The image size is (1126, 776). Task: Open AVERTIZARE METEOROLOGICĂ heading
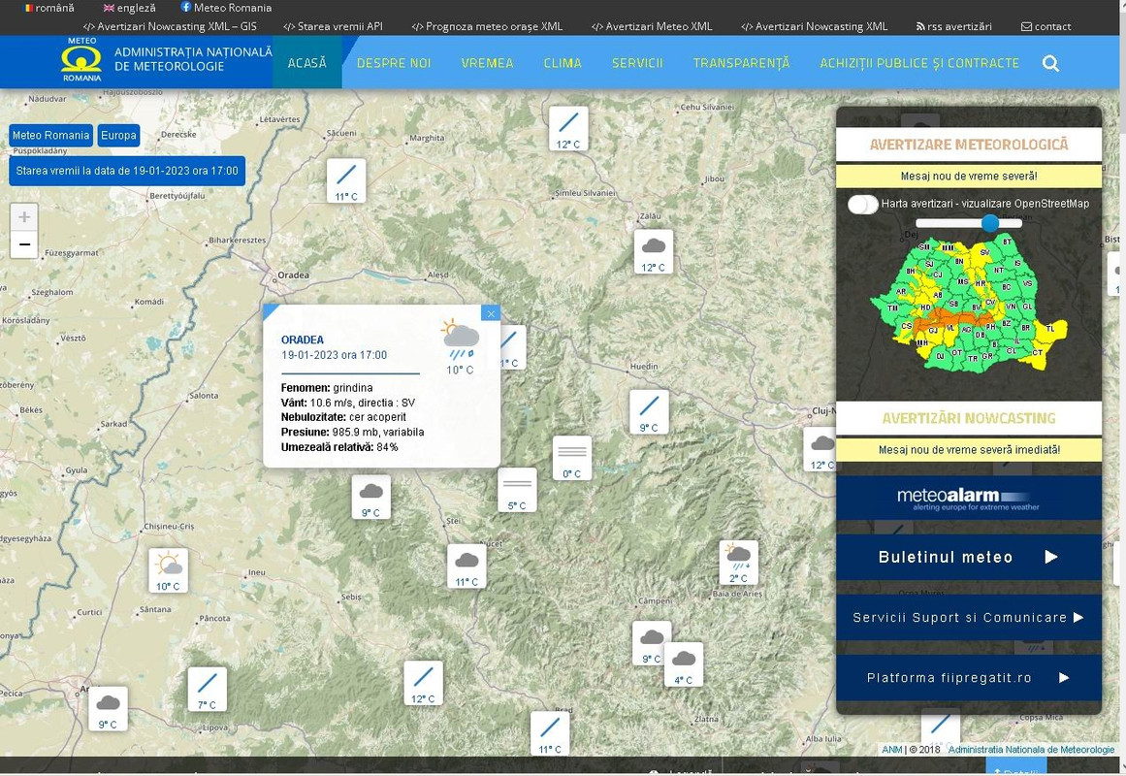click(969, 145)
